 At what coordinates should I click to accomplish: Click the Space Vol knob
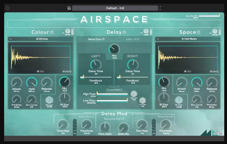click(x=215, y=31)
